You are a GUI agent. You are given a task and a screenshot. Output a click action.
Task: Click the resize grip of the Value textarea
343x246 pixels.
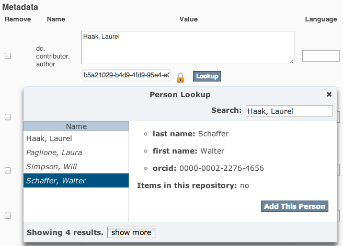[x=291, y=61]
